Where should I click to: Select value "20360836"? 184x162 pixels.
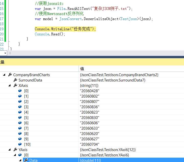tap(90, 107)
